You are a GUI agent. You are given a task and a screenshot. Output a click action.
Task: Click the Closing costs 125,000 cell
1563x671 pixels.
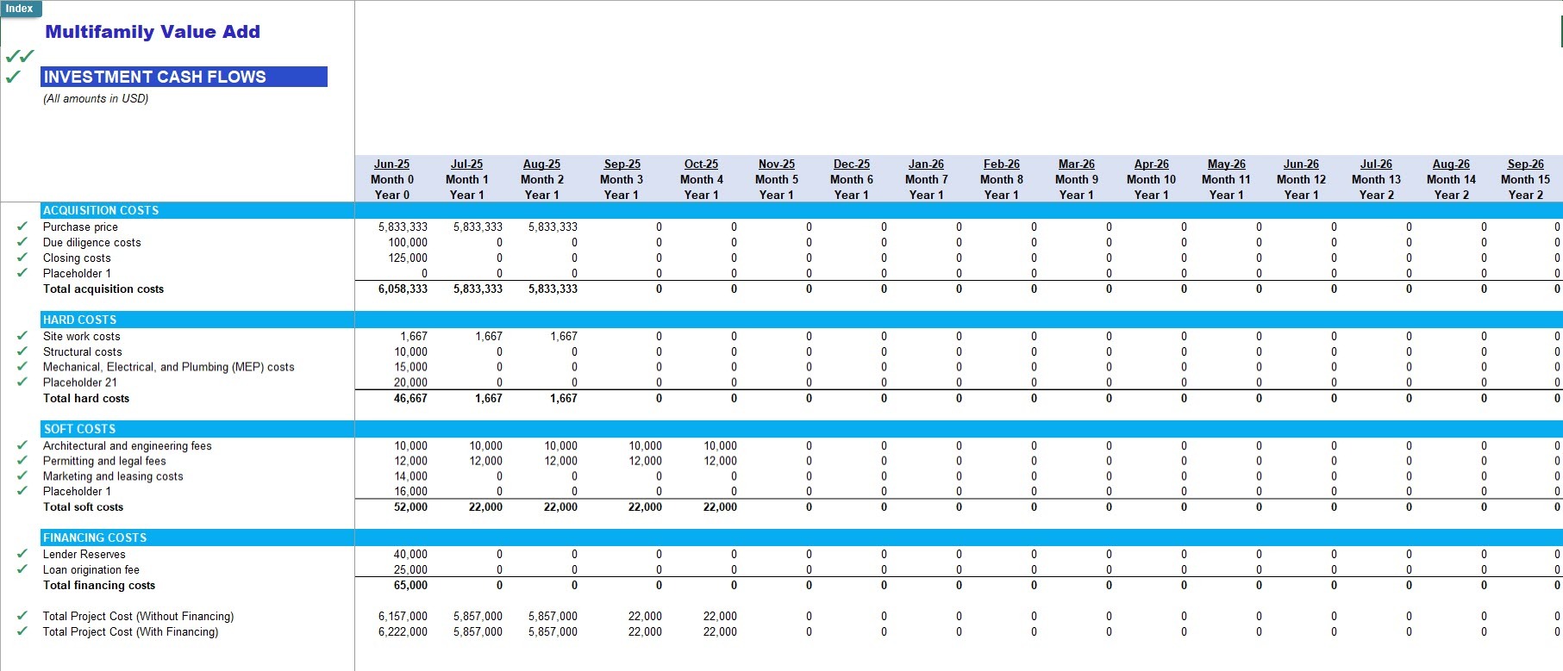click(x=408, y=258)
